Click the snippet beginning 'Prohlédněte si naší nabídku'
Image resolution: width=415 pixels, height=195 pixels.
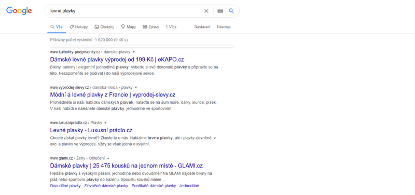133,106
